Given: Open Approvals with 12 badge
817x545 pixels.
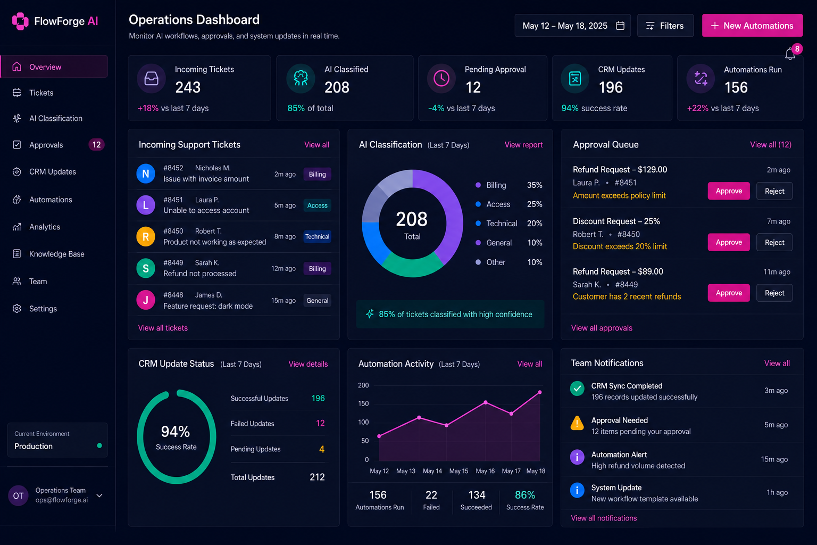Looking at the screenshot, I should pyautogui.click(x=54, y=145).
